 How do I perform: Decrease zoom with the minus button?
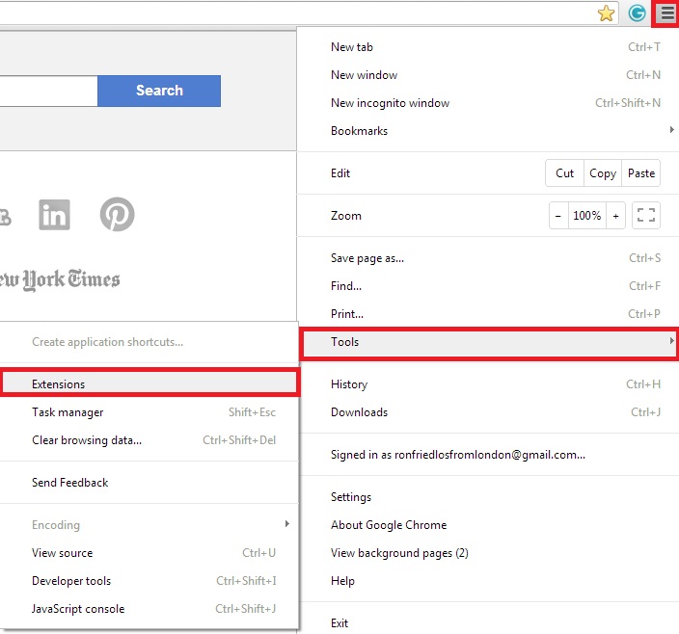[x=557, y=216]
